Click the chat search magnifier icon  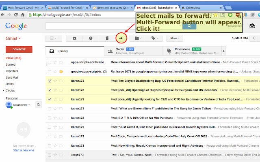[38, 105]
